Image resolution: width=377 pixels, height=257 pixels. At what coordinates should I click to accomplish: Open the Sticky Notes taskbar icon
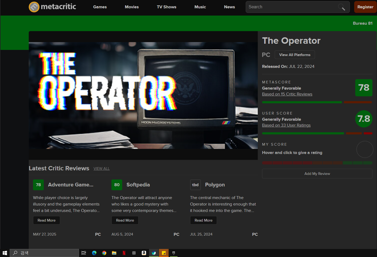click(164, 253)
